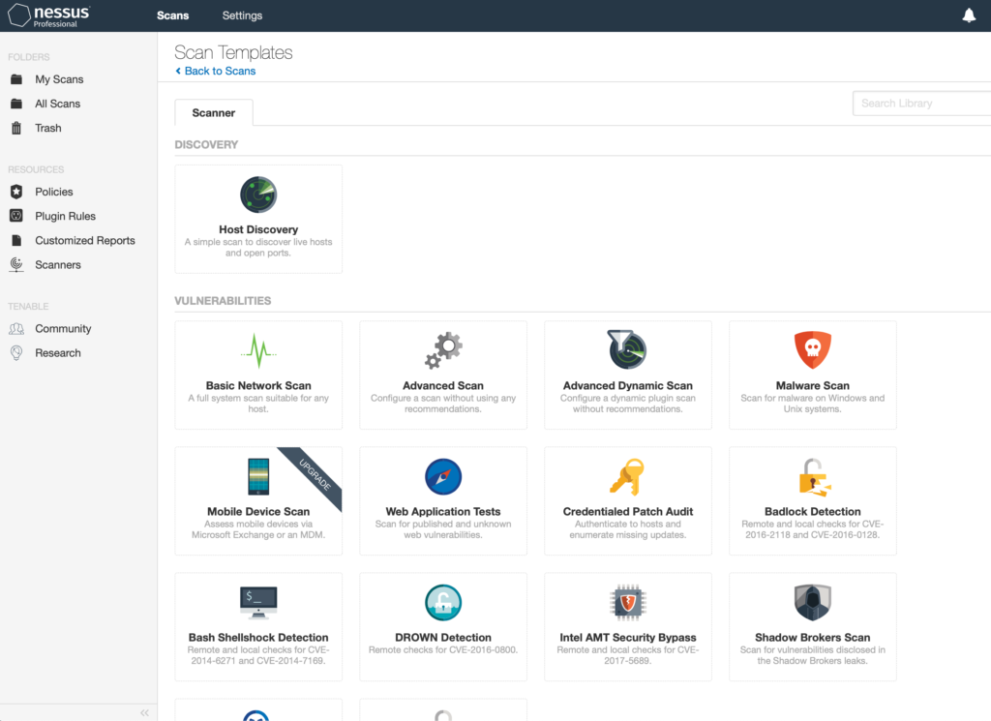Viewport: 991px width, 721px height.
Task: Click 'A full system scan suitable' description
Action: click(258, 404)
